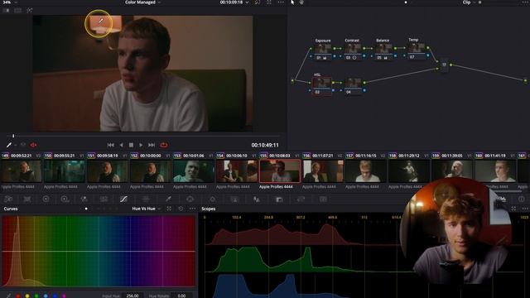Viewport: 530px width, 298px height.
Task: Select clip 149 thumbnail
Action: (21, 171)
